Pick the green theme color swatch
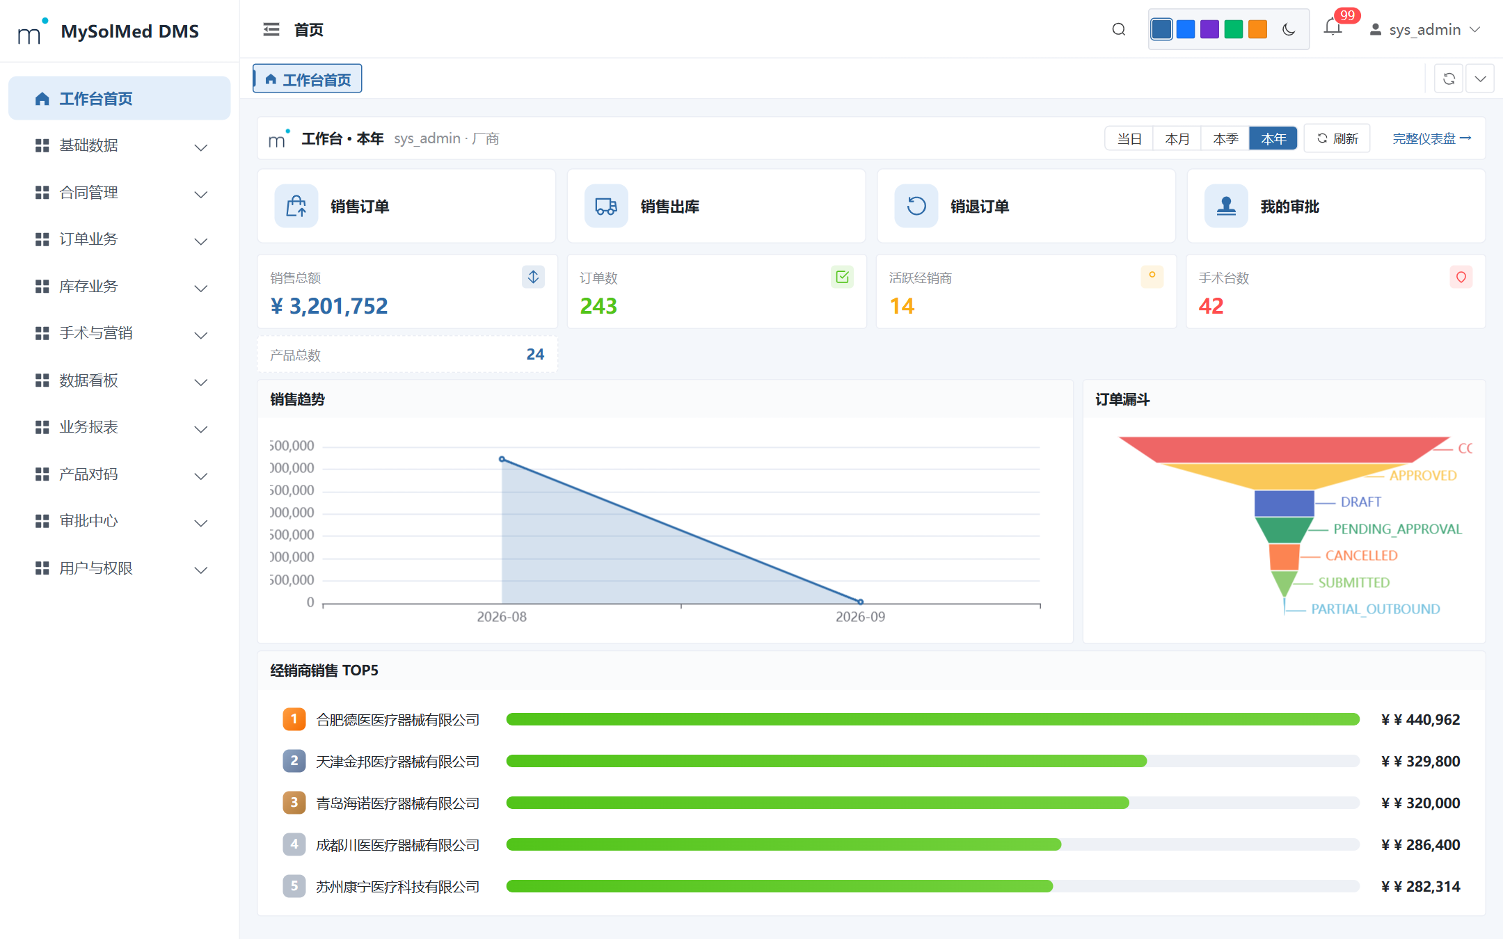The width and height of the screenshot is (1503, 939). click(x=1234, y=29)
